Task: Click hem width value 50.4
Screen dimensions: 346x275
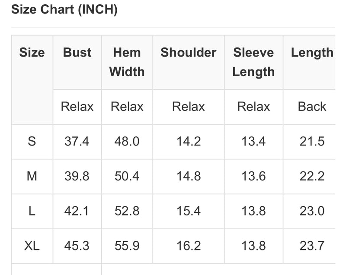Action: click(127, 176)
